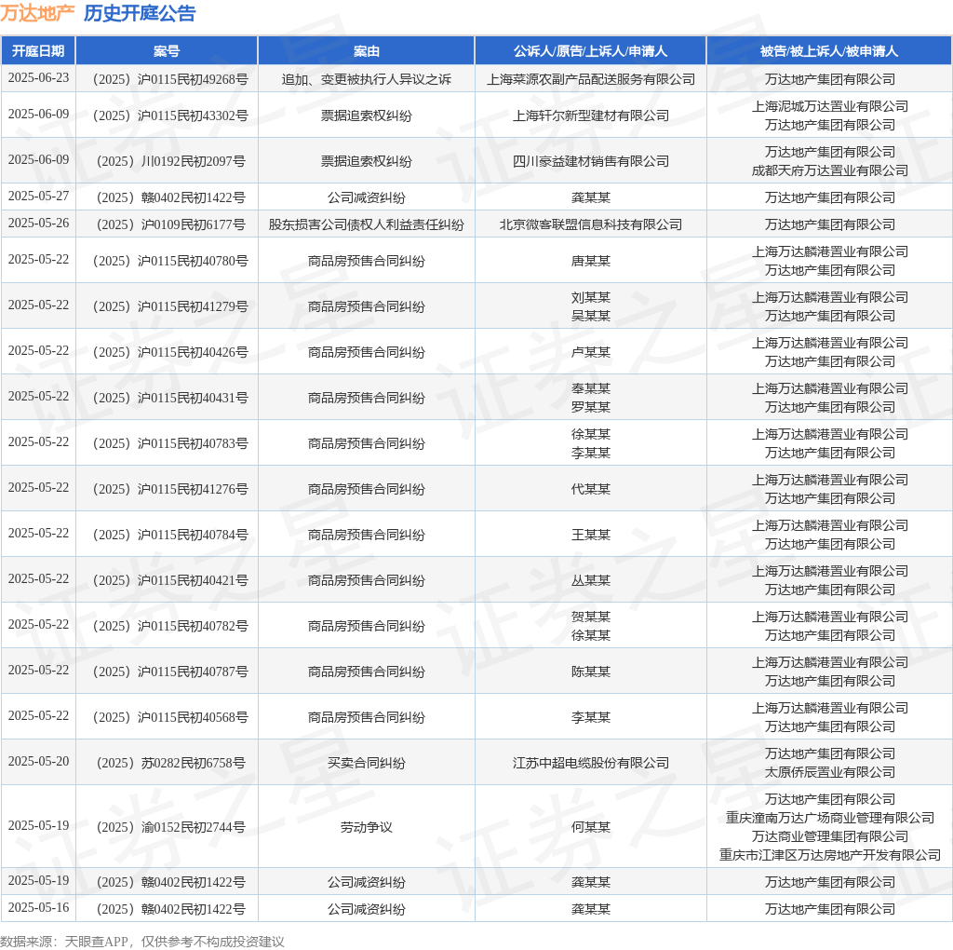
Task: Click the date 2025-05-16
Action: click(x=38, y=907)
